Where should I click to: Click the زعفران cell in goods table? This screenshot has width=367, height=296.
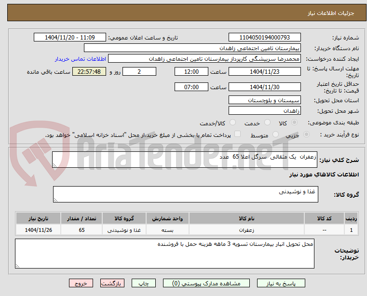[246, 230]
